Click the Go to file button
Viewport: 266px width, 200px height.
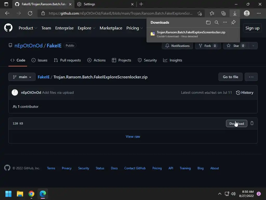(x=230, y=77)
